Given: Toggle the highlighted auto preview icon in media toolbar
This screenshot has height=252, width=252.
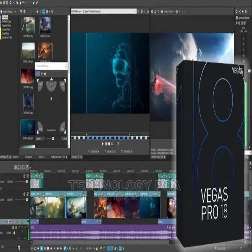Looking at the screenshot, I should pyautogui.click(x=44, y=12).
